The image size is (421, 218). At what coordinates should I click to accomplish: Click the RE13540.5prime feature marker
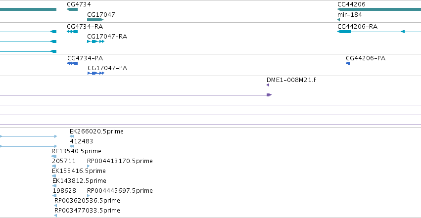tap(54, 156)
